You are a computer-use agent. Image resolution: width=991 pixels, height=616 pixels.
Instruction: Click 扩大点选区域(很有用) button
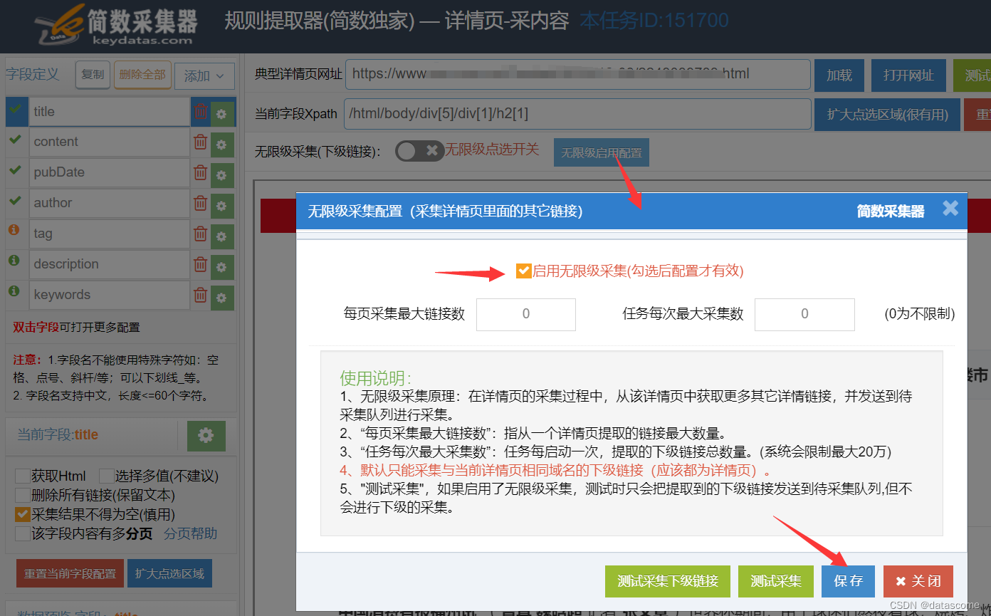pos(887,115)
